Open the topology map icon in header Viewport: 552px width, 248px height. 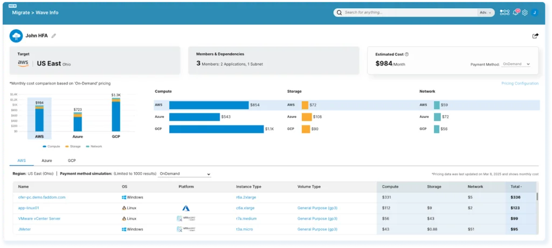tap(505, 12)
